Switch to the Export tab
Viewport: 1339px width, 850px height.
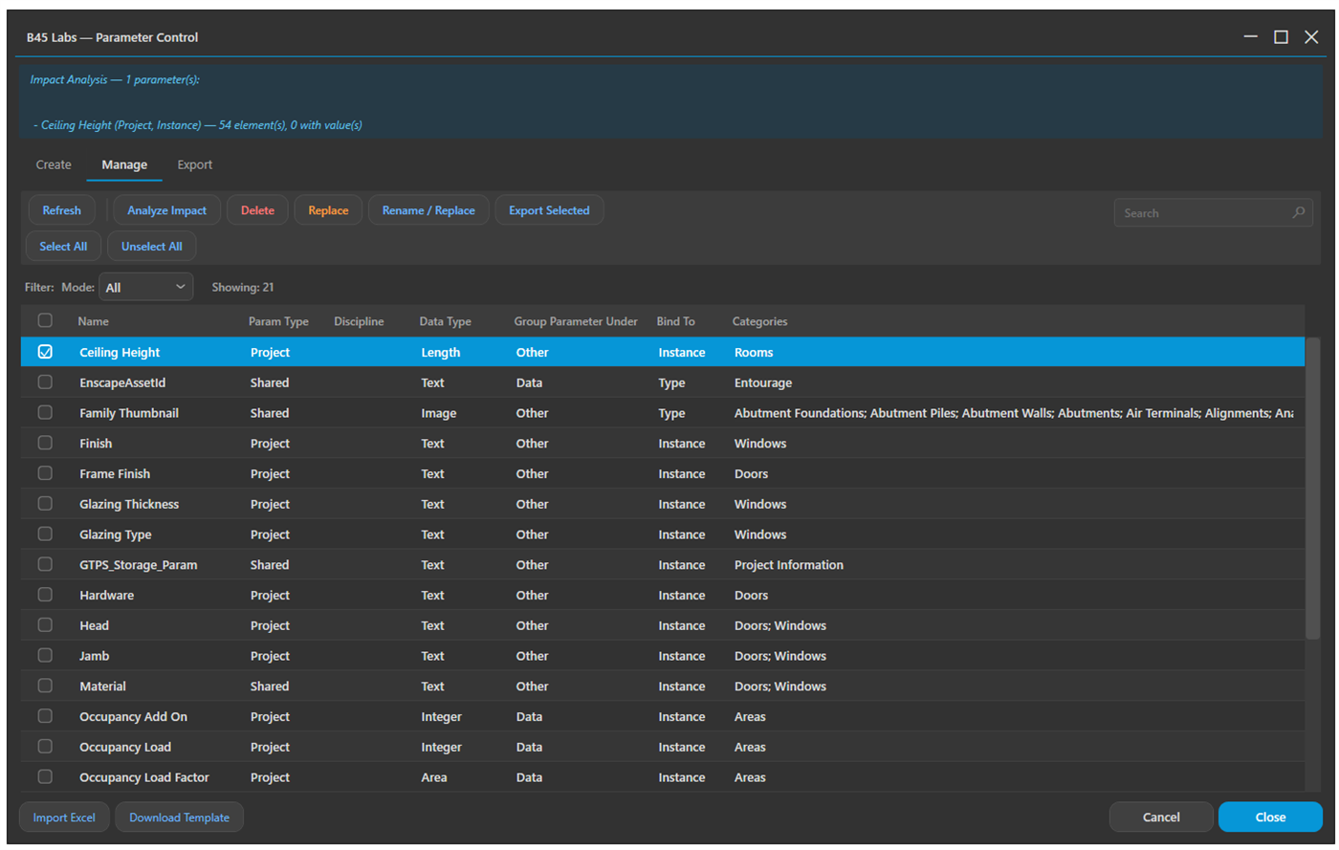click(195, 164)
